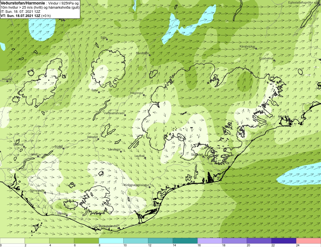
Task: Select the Skálholt station label
Action: (x=18, y=144)
